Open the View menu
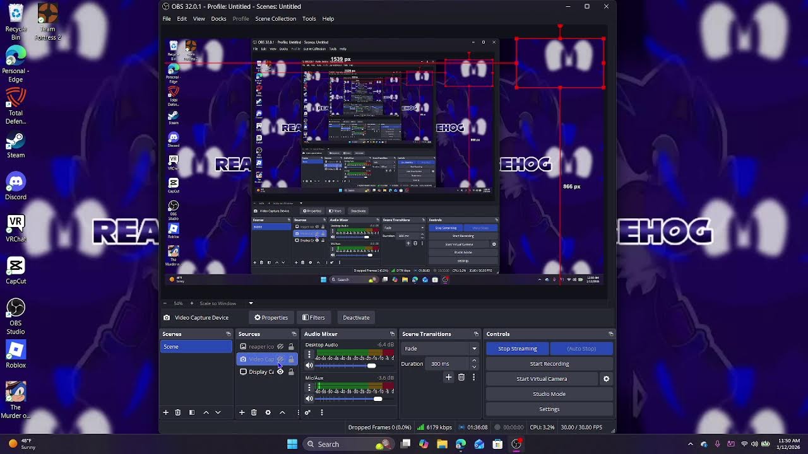Image resolution: width=808 pixels, height=454 pixels. tap(199, 19)
